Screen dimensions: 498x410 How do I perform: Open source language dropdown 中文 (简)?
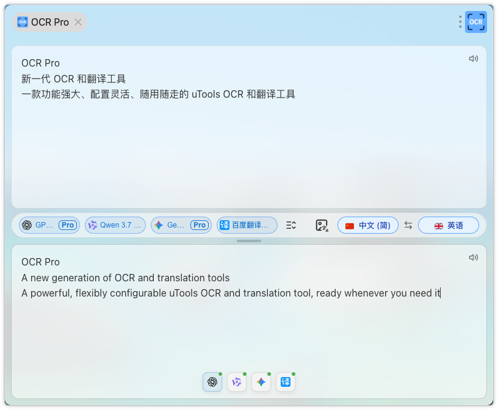tap(368, 225)
